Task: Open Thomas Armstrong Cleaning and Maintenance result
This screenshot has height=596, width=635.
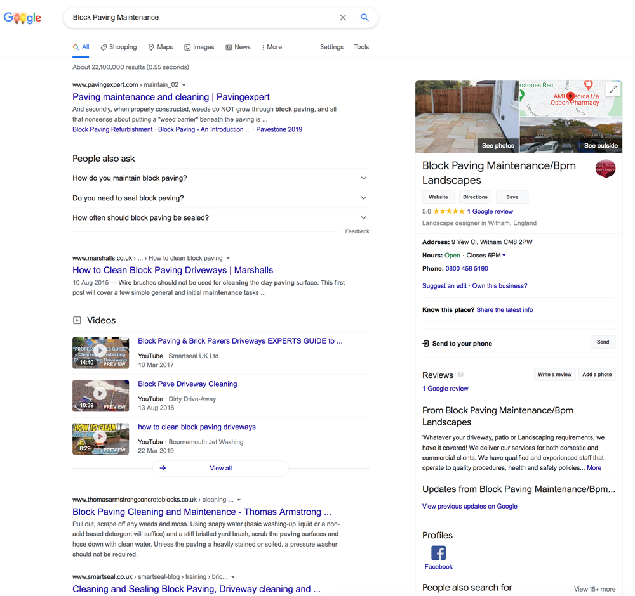Action: (x=202, y=512)
